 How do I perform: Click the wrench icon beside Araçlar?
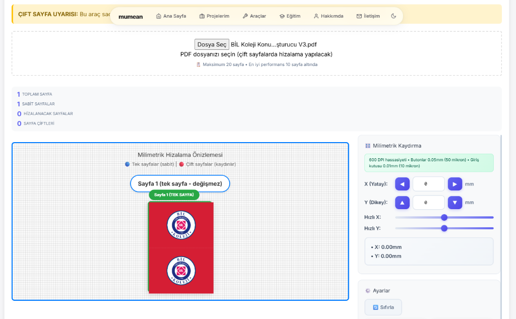245,16
